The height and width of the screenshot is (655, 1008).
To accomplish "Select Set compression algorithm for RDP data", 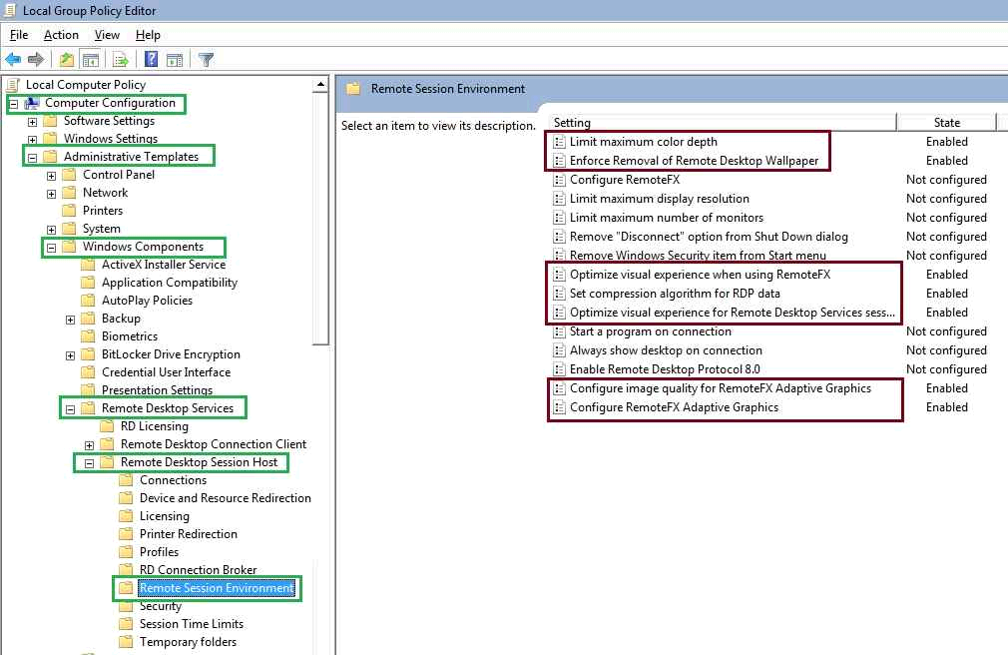I will pyautogui.click(x=675, y=294).
